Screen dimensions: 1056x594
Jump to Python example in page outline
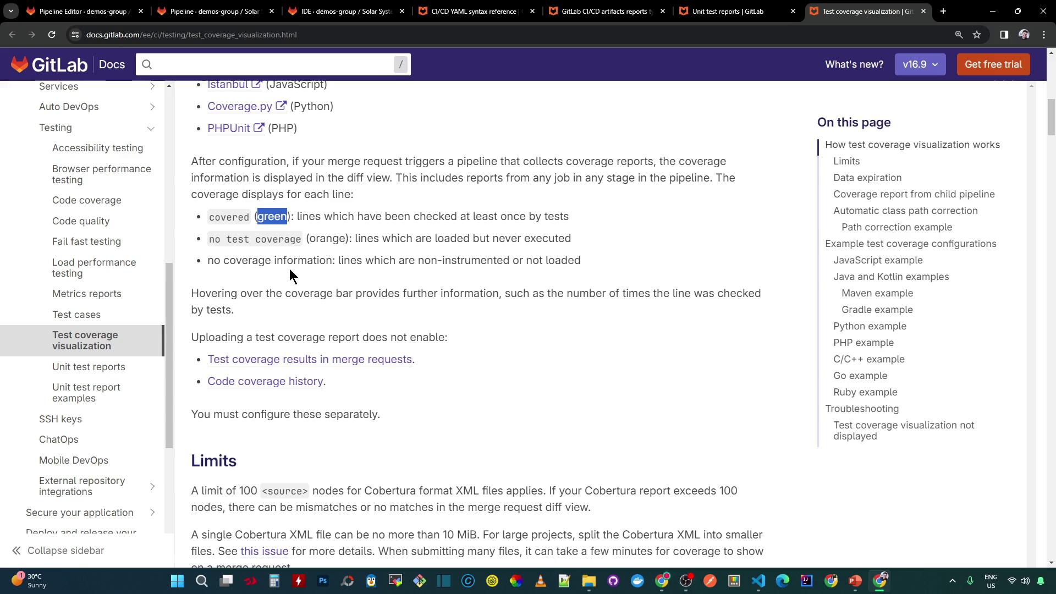pos(870,326)
